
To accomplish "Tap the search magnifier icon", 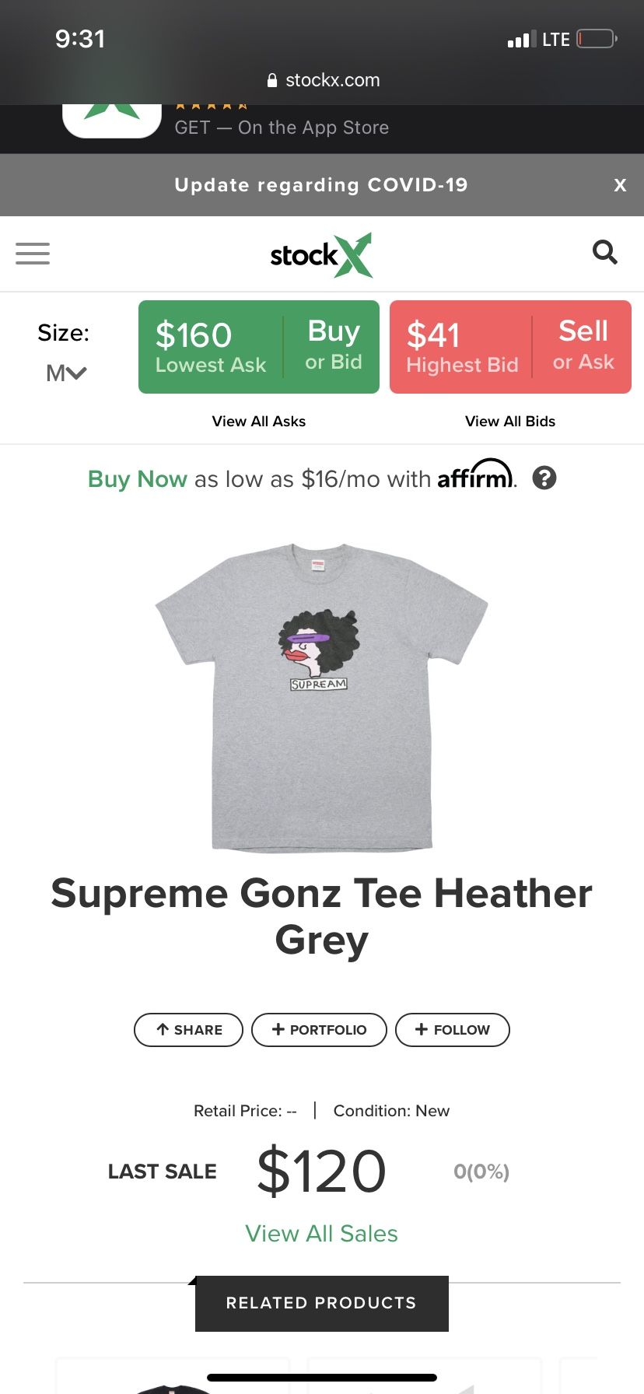I will click(x=605, y=252).
